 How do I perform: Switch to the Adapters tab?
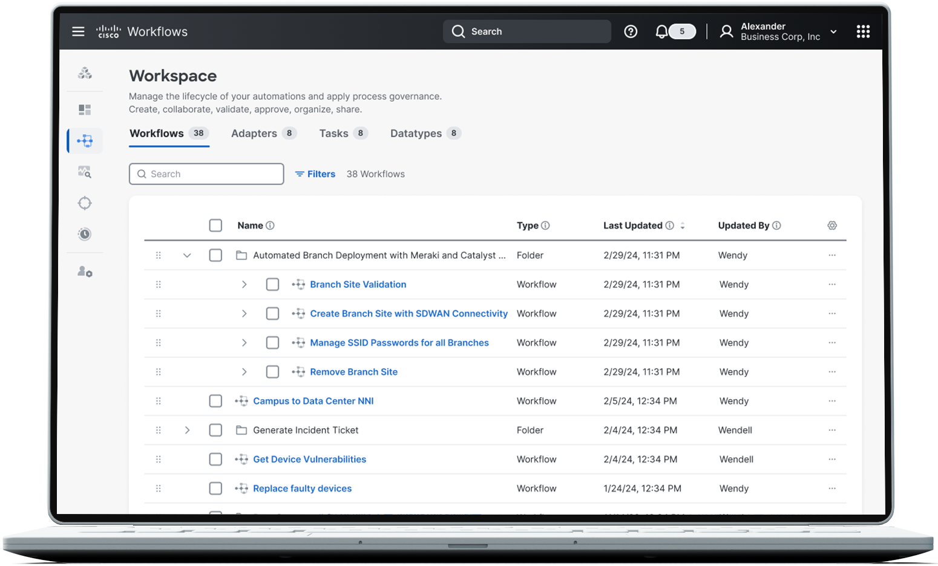[x=254, y=134]
